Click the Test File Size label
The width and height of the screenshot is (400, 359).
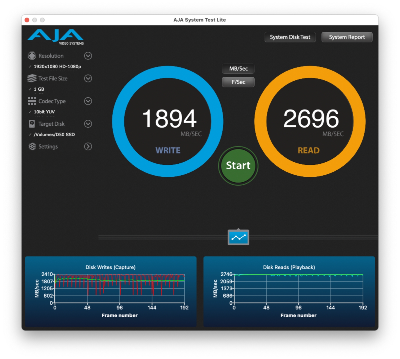(53, 79)
